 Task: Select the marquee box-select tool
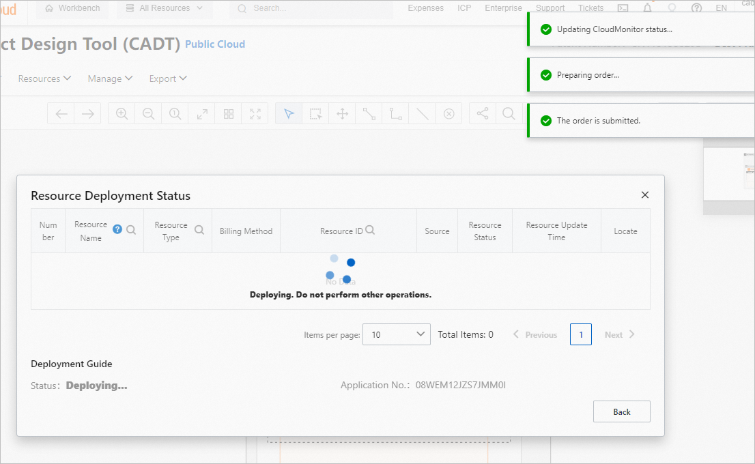[315, 114]
